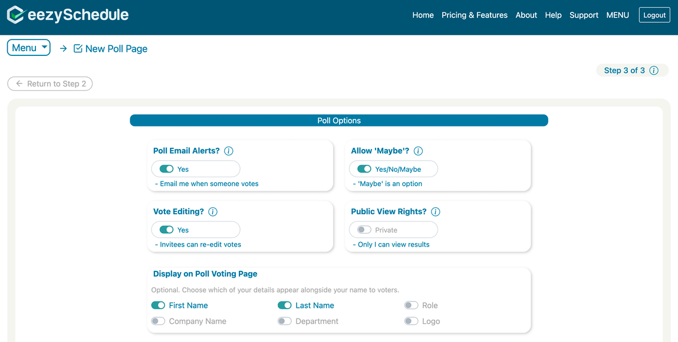This screenshot has width=678, height=342.
Task: Expand the Menu dropdown button
Action: tap(28, 48)
